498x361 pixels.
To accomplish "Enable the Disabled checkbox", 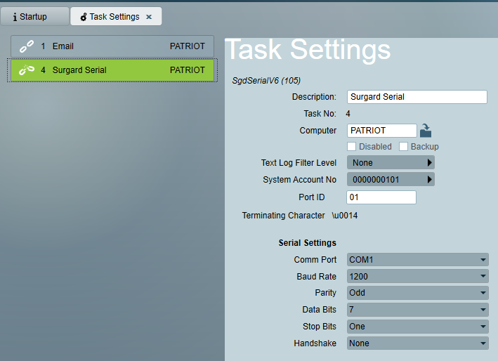I will (x=351, y=146).
